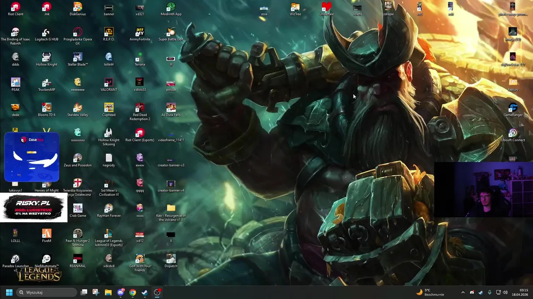Screen dimensions: 533x299
Task: Open File Explorer from the taskbar
Action: 108,292
